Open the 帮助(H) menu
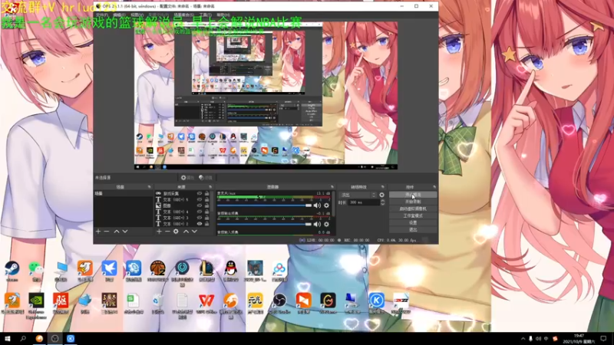 pyautogui.click(x=223, y=15)
